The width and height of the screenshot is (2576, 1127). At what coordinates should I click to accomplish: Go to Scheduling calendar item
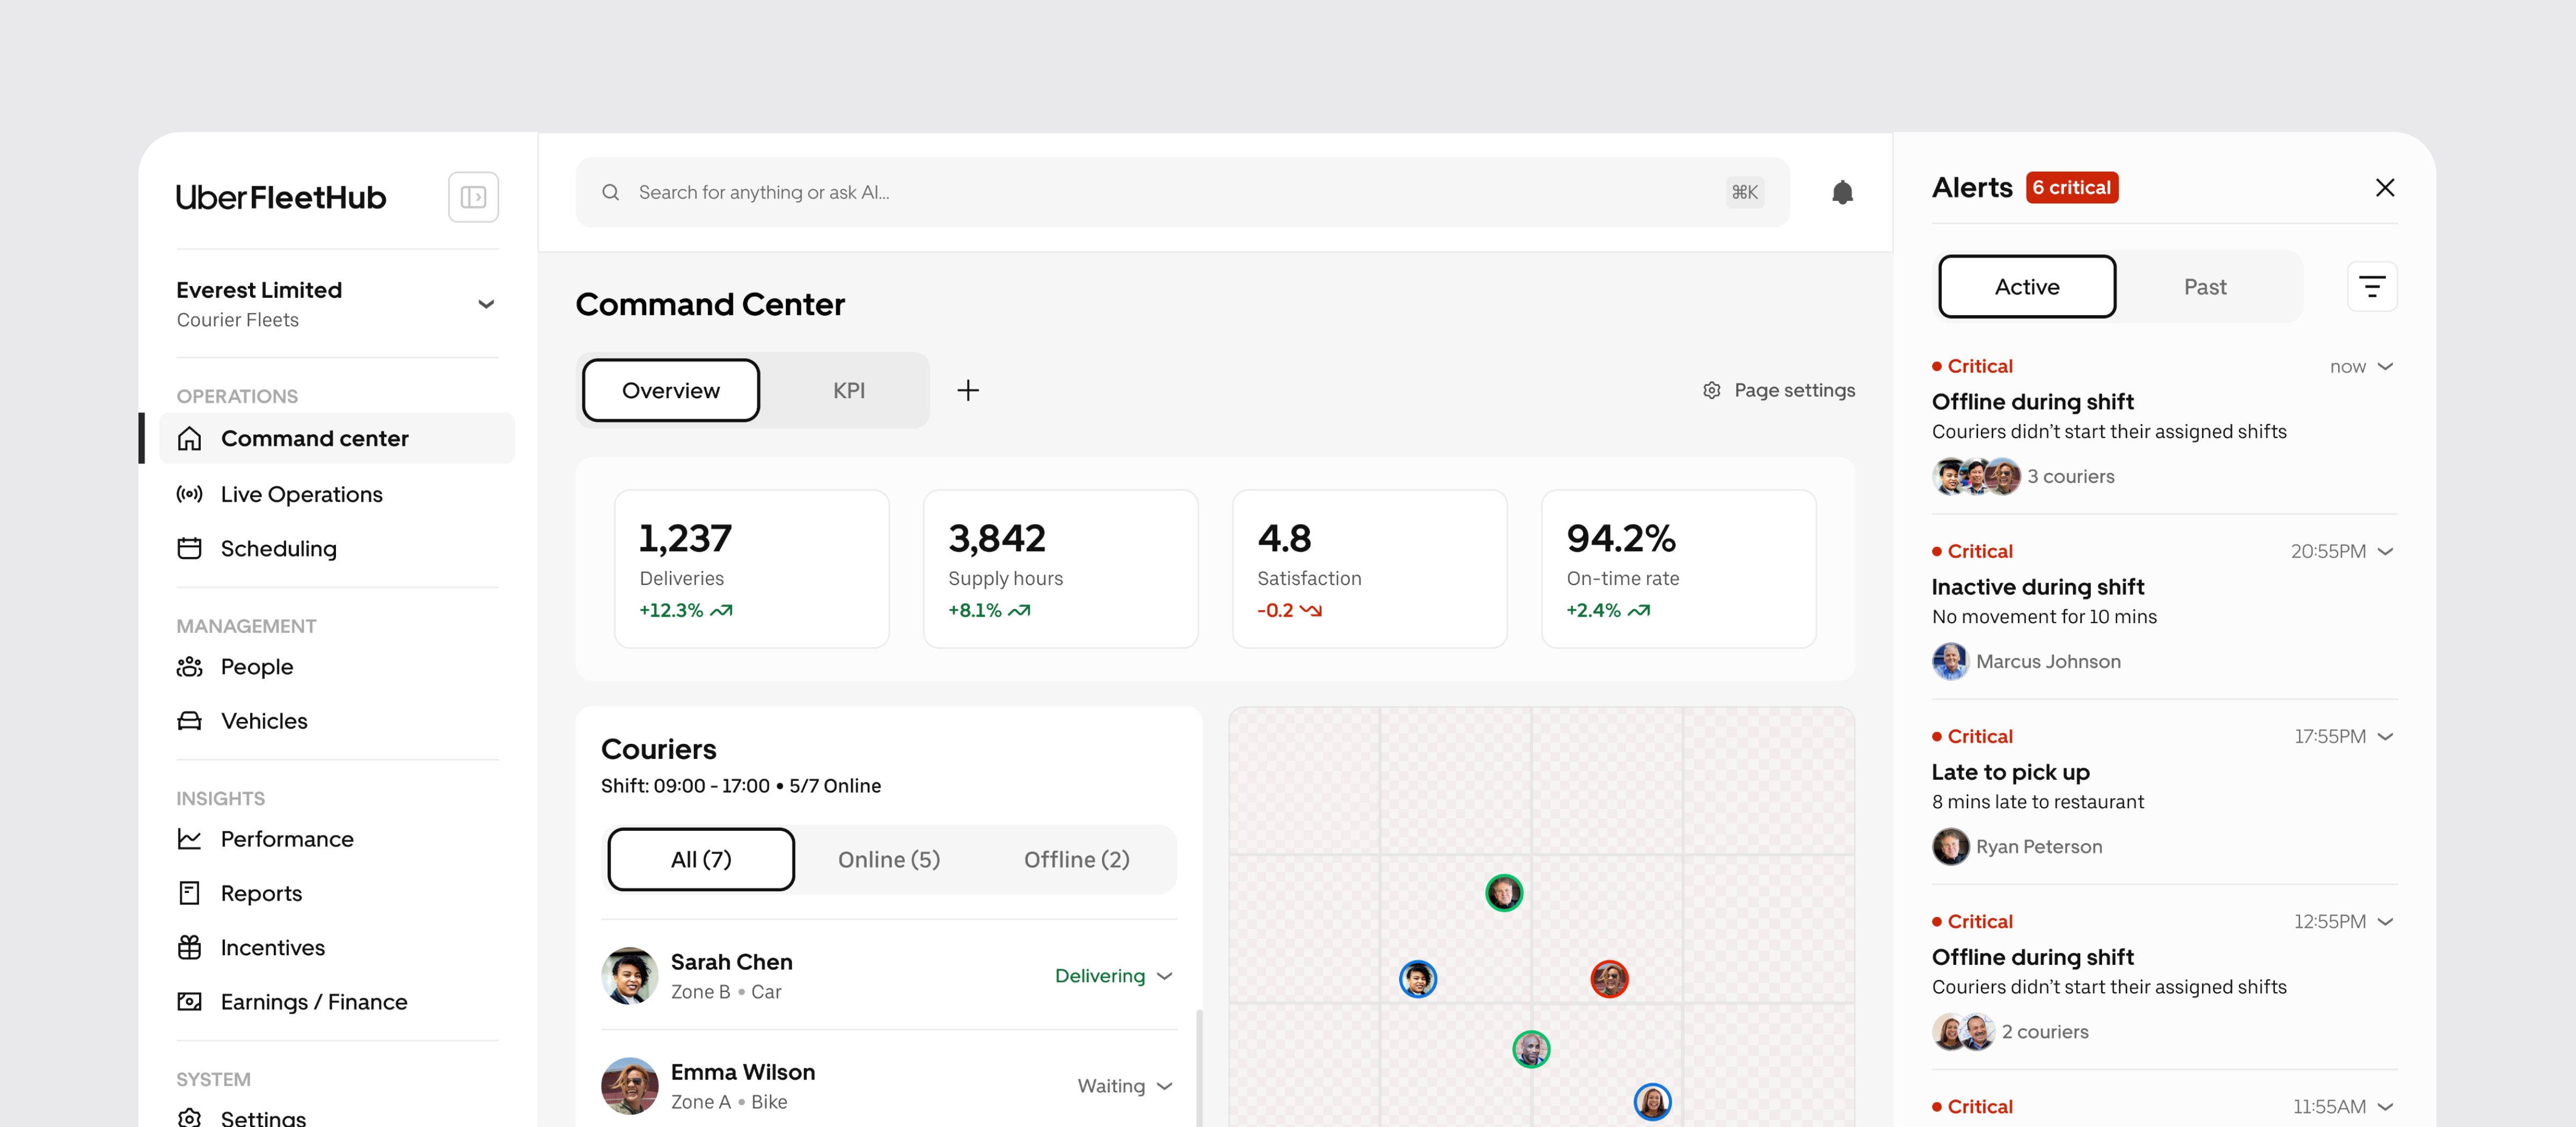[278, 548]
